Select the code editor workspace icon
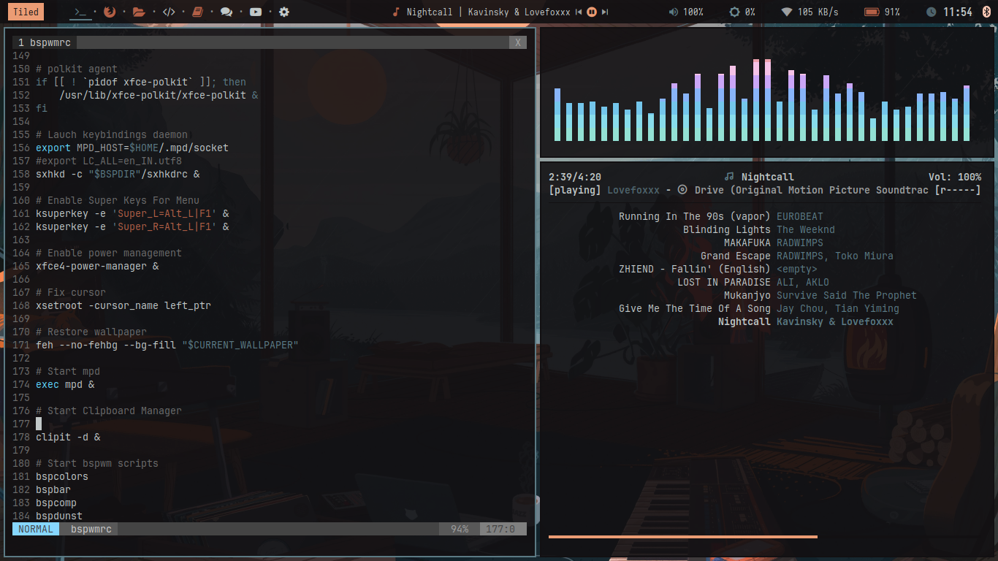This screenshot has height=561, width=998. [169, 12]
